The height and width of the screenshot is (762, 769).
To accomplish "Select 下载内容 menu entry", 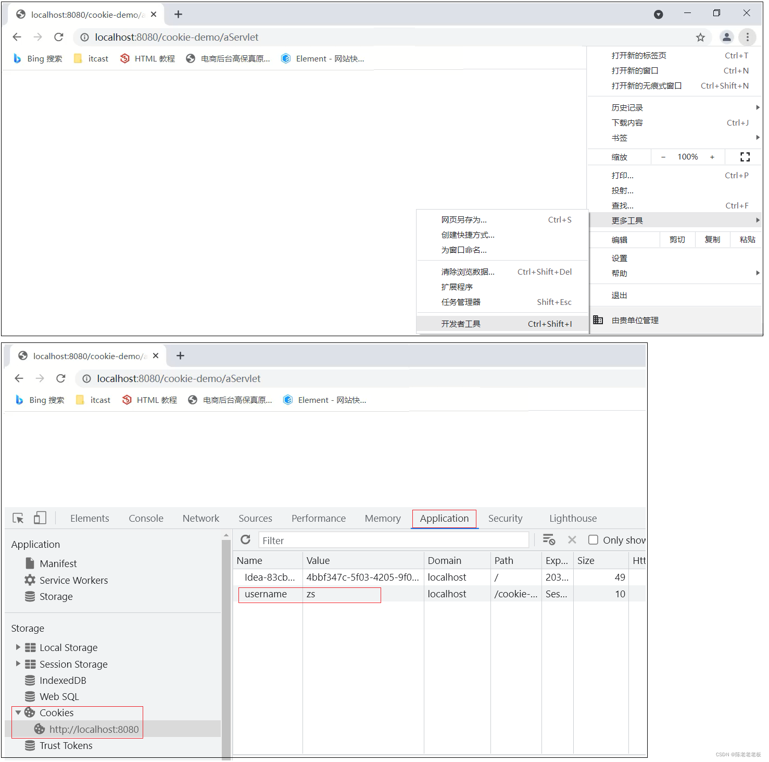I will click(x=675, y=123).
